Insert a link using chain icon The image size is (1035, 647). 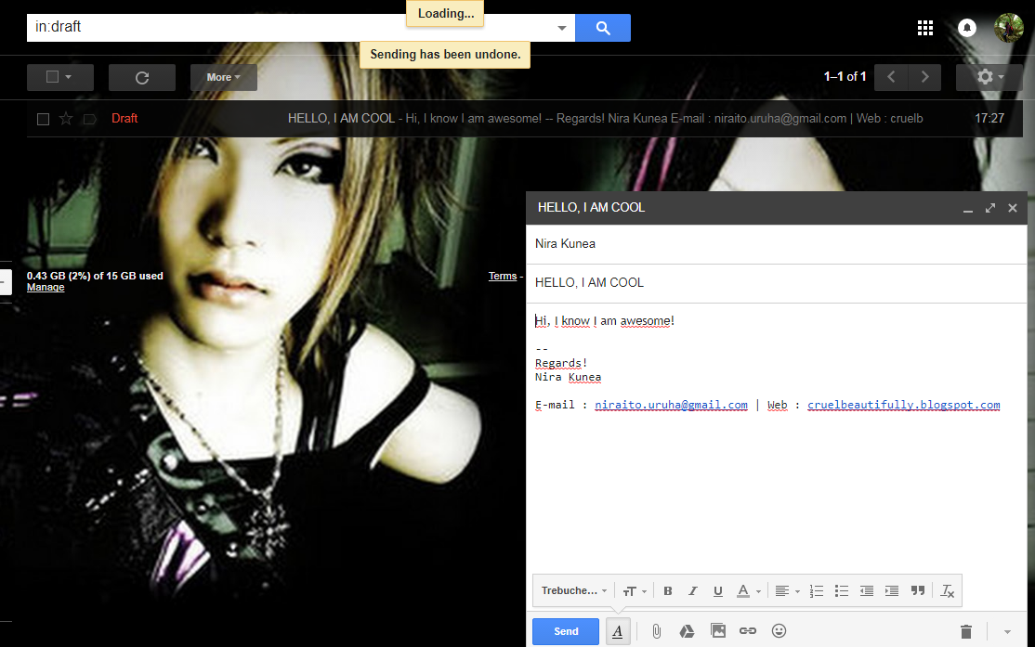(748, 631)
